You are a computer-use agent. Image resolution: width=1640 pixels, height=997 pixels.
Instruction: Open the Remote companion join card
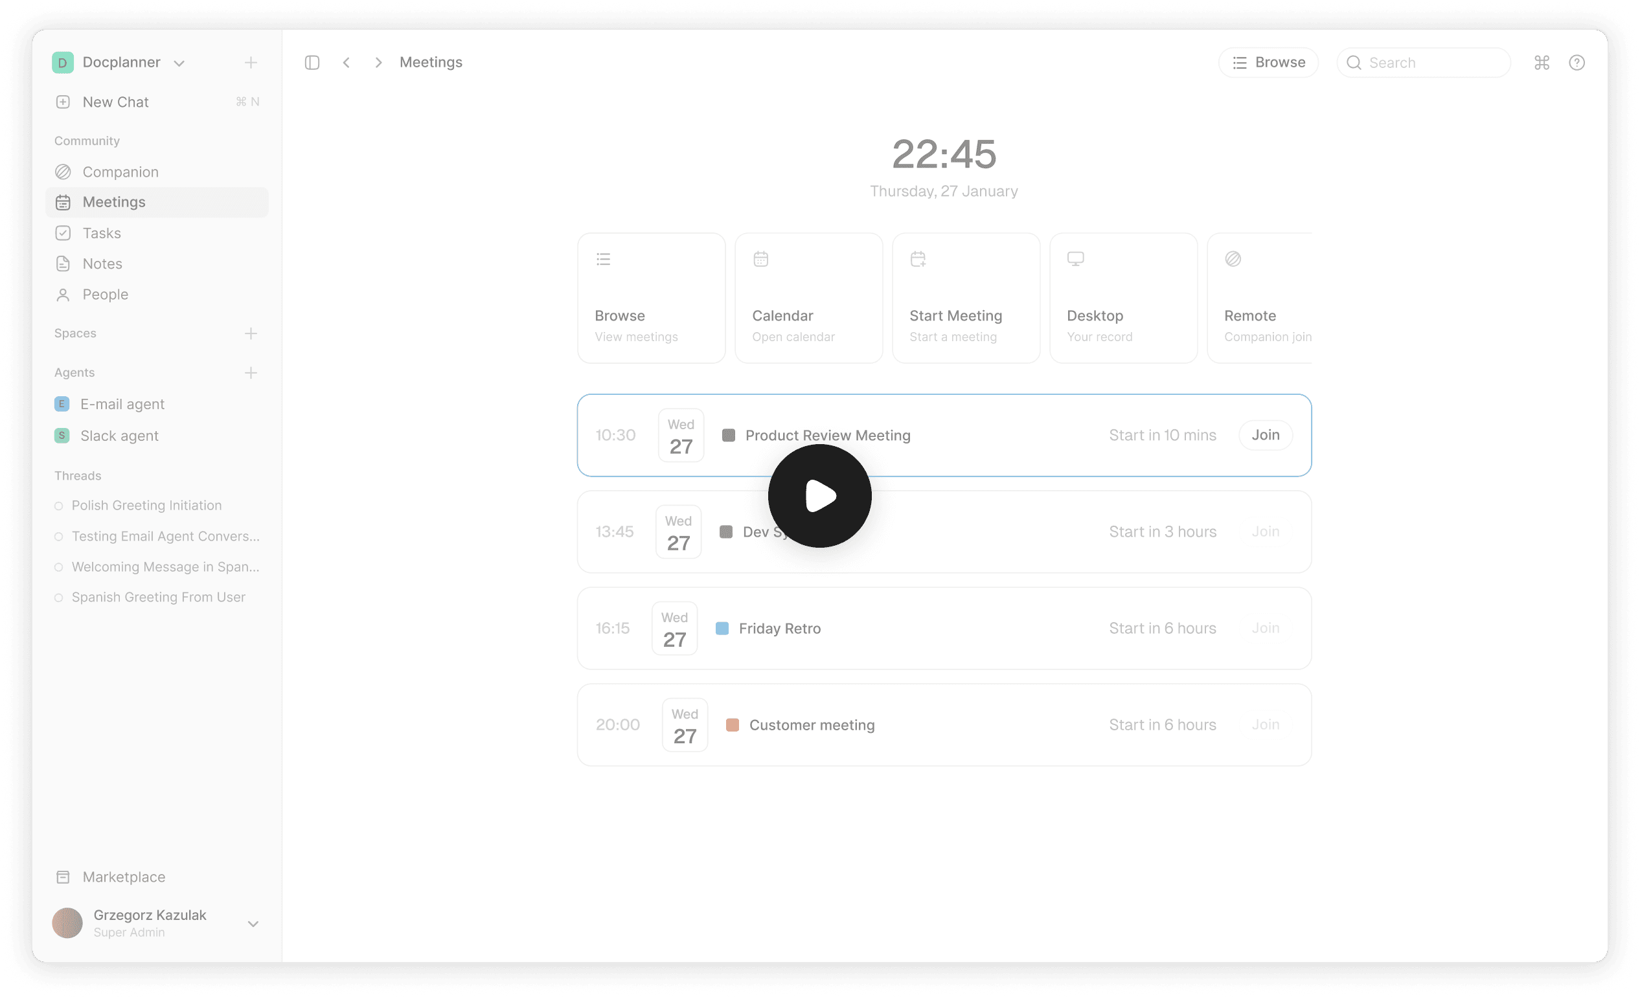(x=1260, y=298)
